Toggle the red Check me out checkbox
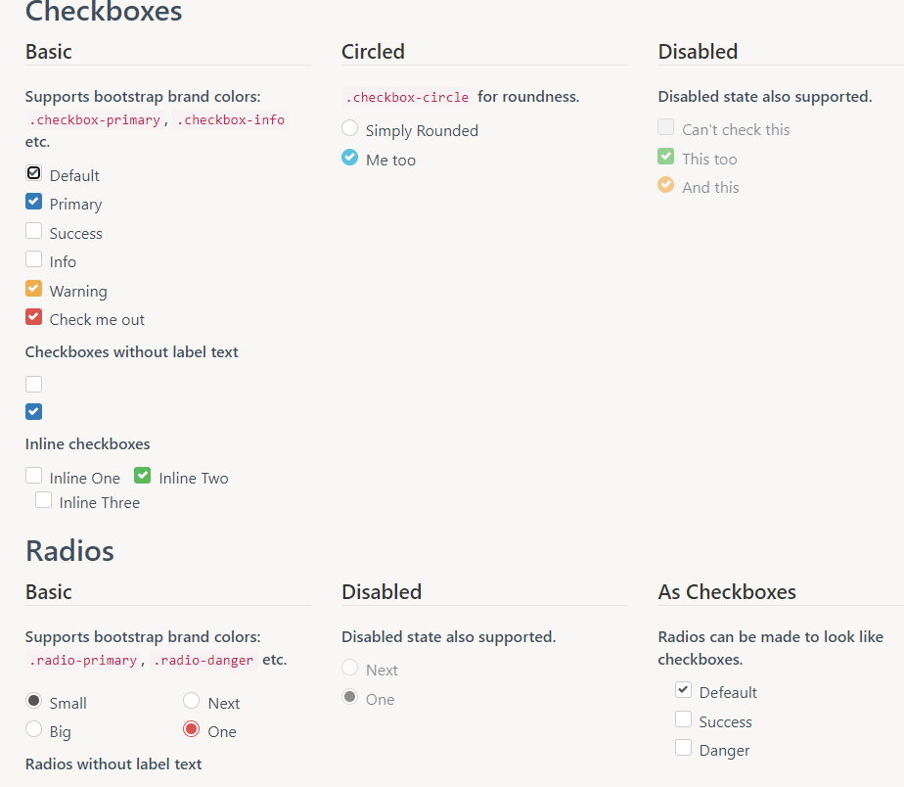 (x=34, y=317)
